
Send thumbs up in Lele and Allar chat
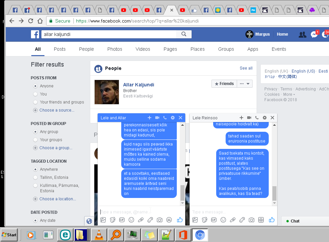tap(179, 219)
